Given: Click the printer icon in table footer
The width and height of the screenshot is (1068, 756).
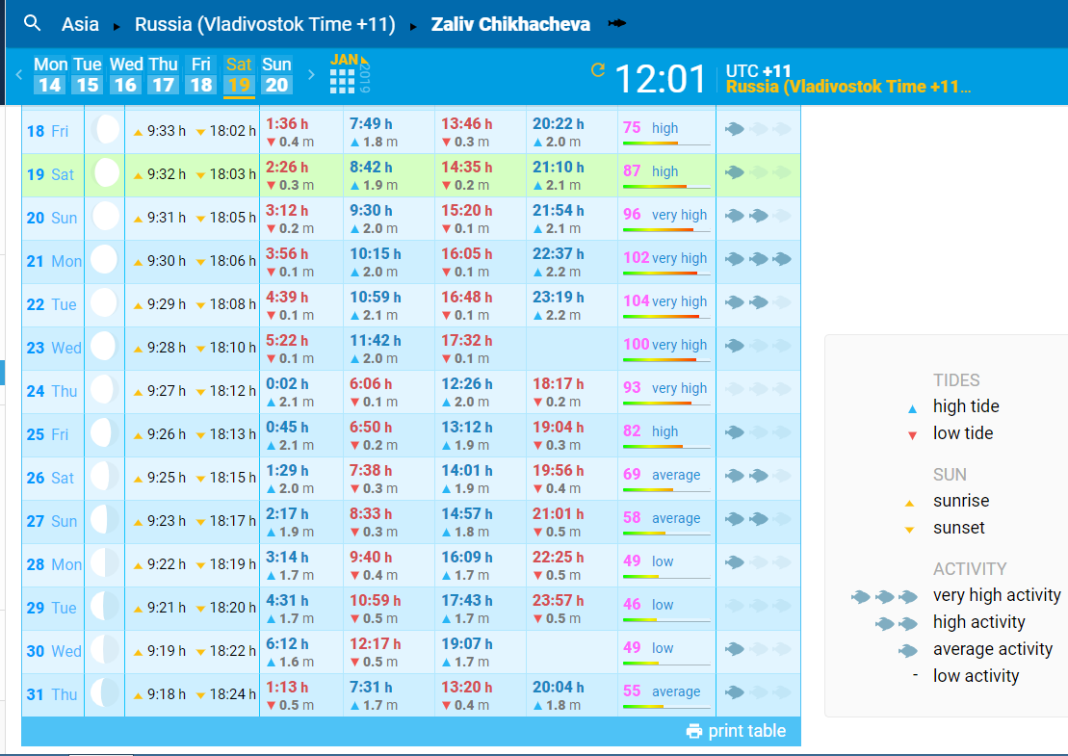Looking at the screenshot, I should 694,731.
